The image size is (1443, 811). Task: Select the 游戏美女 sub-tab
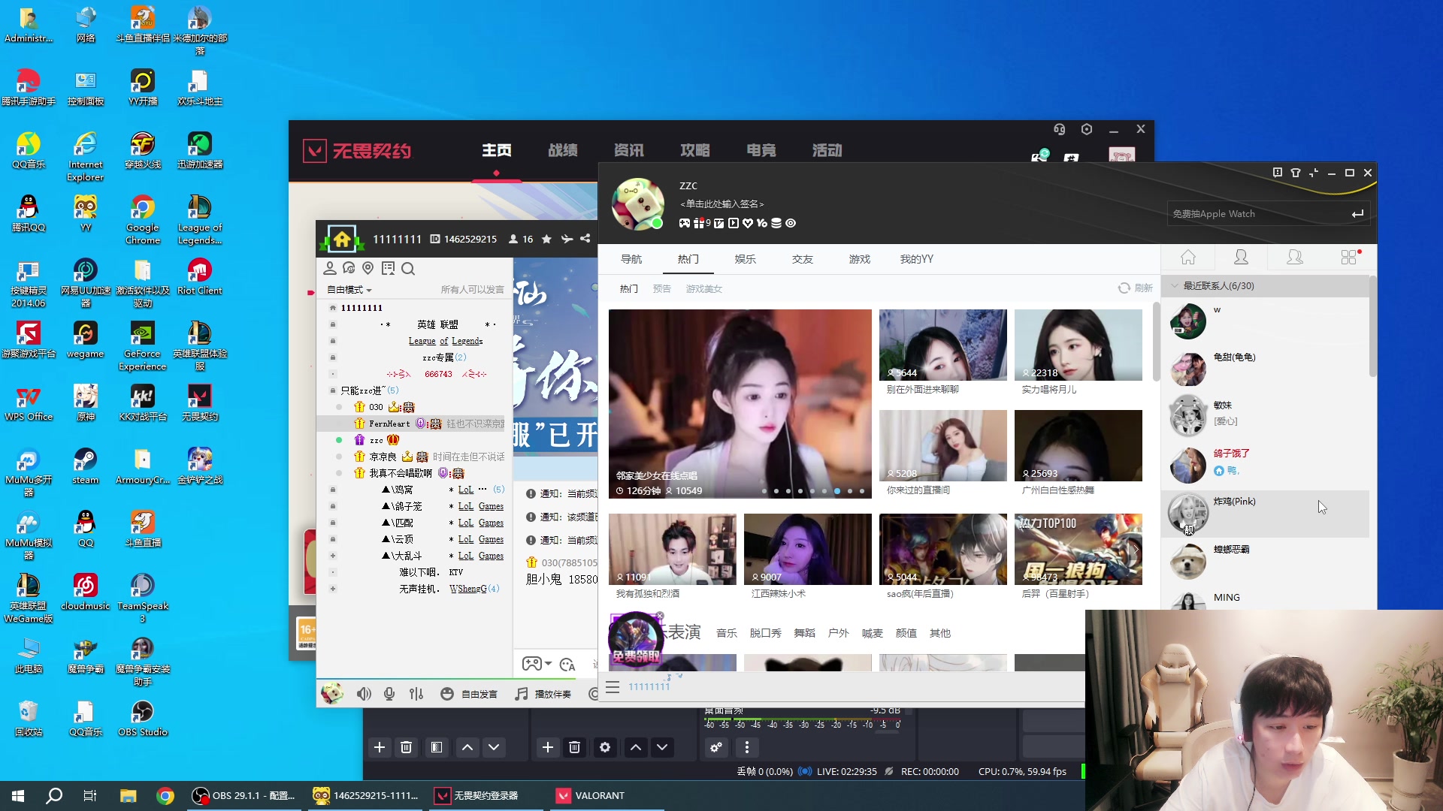pyautogui.click(x=703, y=288)
